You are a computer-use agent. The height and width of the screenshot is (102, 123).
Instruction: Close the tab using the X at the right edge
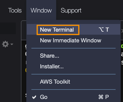point(122,31)
